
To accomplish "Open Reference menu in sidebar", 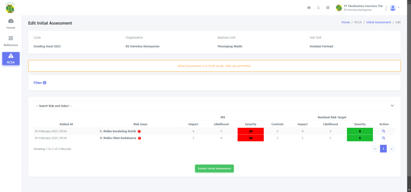I will click(x=11, y=41).
